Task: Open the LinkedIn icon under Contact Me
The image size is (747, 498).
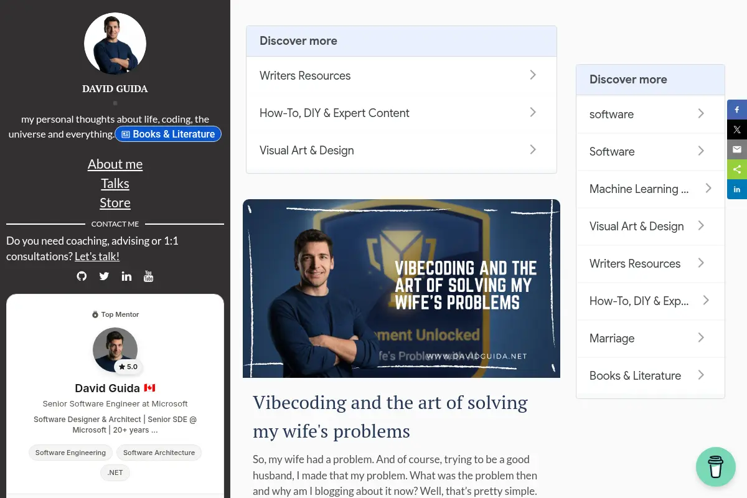Action: pyautogui.click(x=126, y=276)
